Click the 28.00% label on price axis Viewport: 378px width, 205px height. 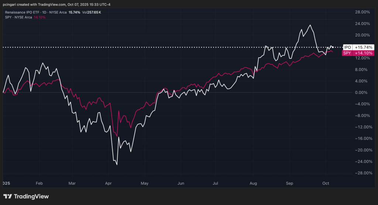point(362,12)
